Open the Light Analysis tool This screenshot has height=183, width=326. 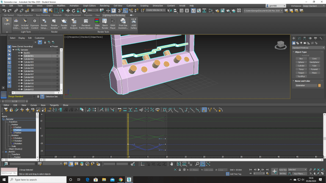point(74,24)
